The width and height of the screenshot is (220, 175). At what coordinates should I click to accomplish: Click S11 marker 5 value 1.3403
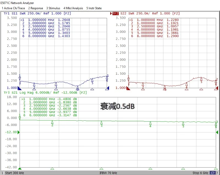point(64,33)
